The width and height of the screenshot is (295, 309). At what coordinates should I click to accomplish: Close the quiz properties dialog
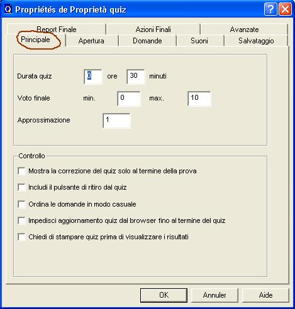click(x=285, y=9)
